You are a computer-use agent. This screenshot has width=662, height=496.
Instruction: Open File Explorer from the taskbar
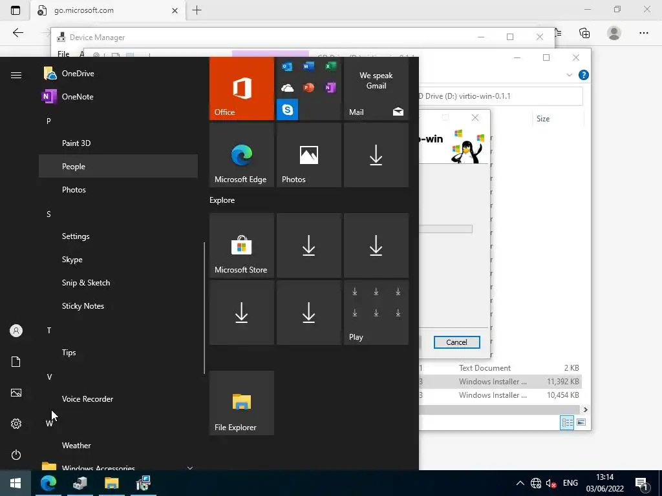click(111, 483)
